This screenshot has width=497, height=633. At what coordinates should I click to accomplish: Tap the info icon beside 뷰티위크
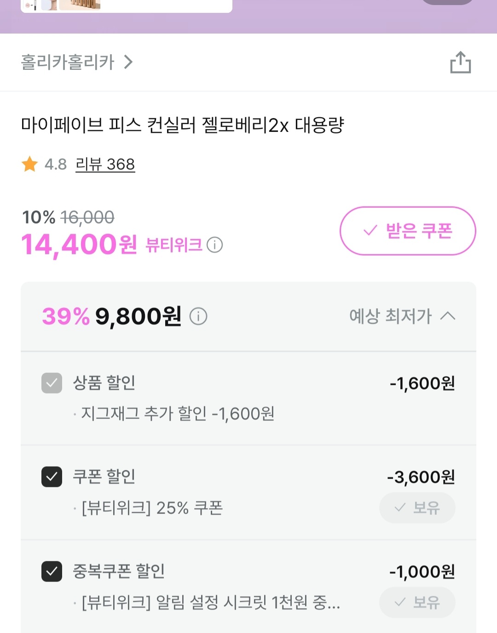214,245
